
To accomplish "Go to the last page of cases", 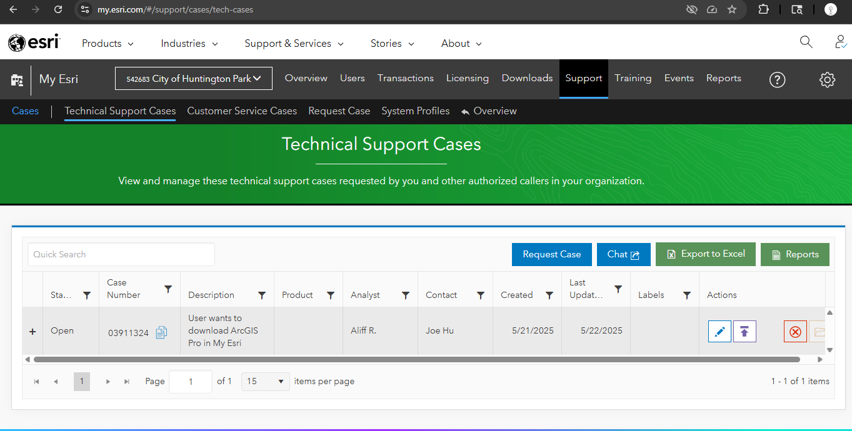I will tap(127, 382).
